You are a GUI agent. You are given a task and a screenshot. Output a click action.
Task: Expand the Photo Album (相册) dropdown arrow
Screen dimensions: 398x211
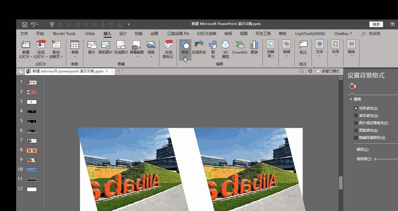[151, 57]
